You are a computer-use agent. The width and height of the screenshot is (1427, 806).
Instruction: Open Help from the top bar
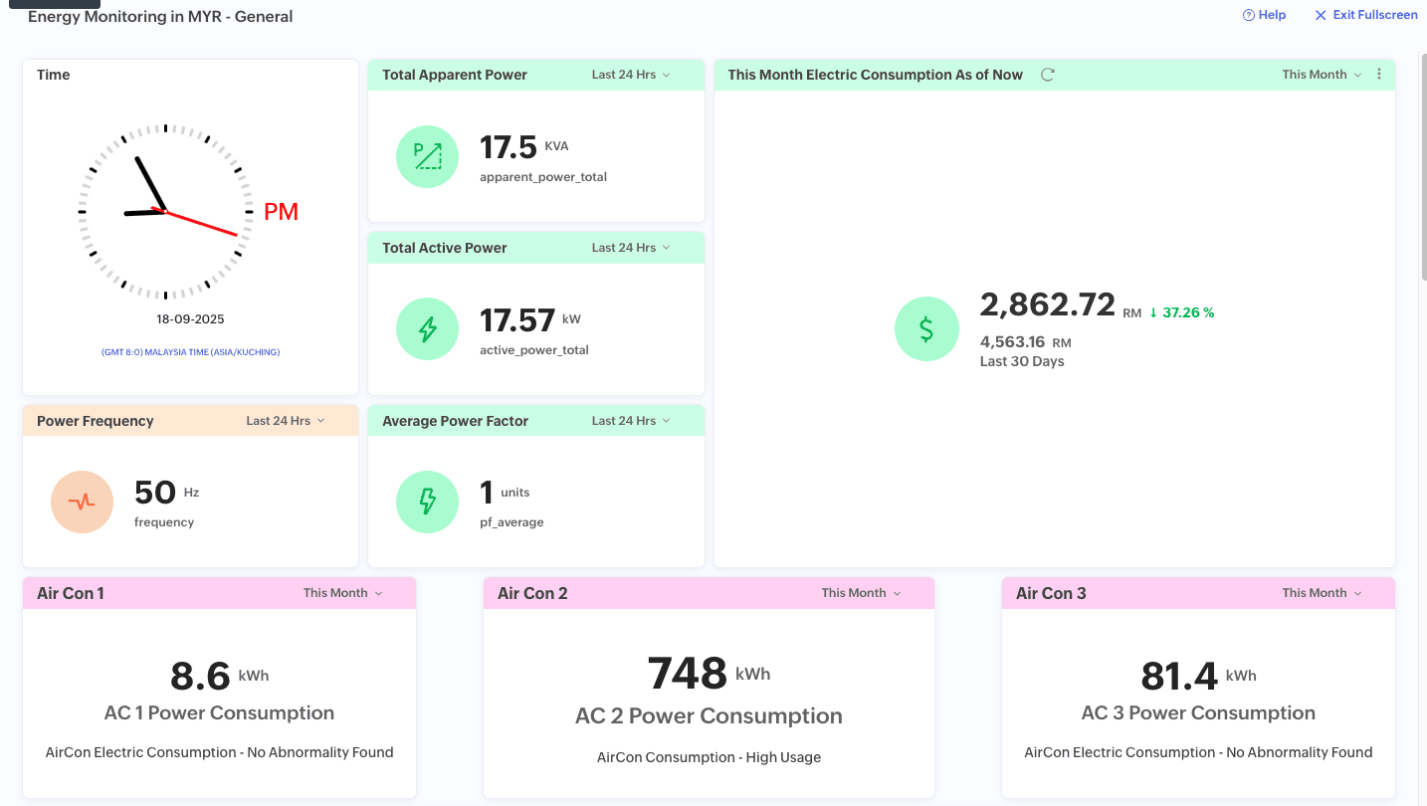(x=1264, y=15)
